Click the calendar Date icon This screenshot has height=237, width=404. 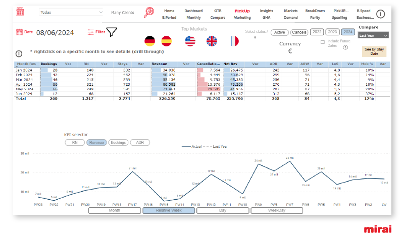coord(20,32)
